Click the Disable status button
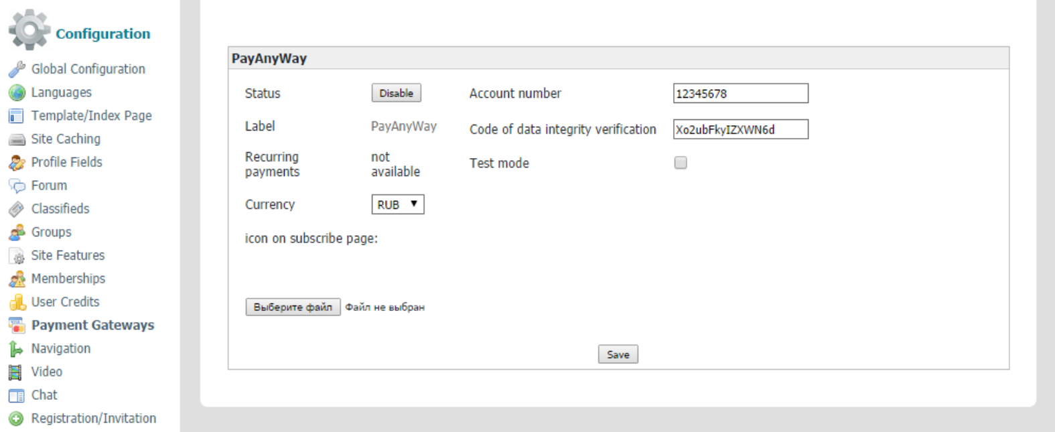 397,93
